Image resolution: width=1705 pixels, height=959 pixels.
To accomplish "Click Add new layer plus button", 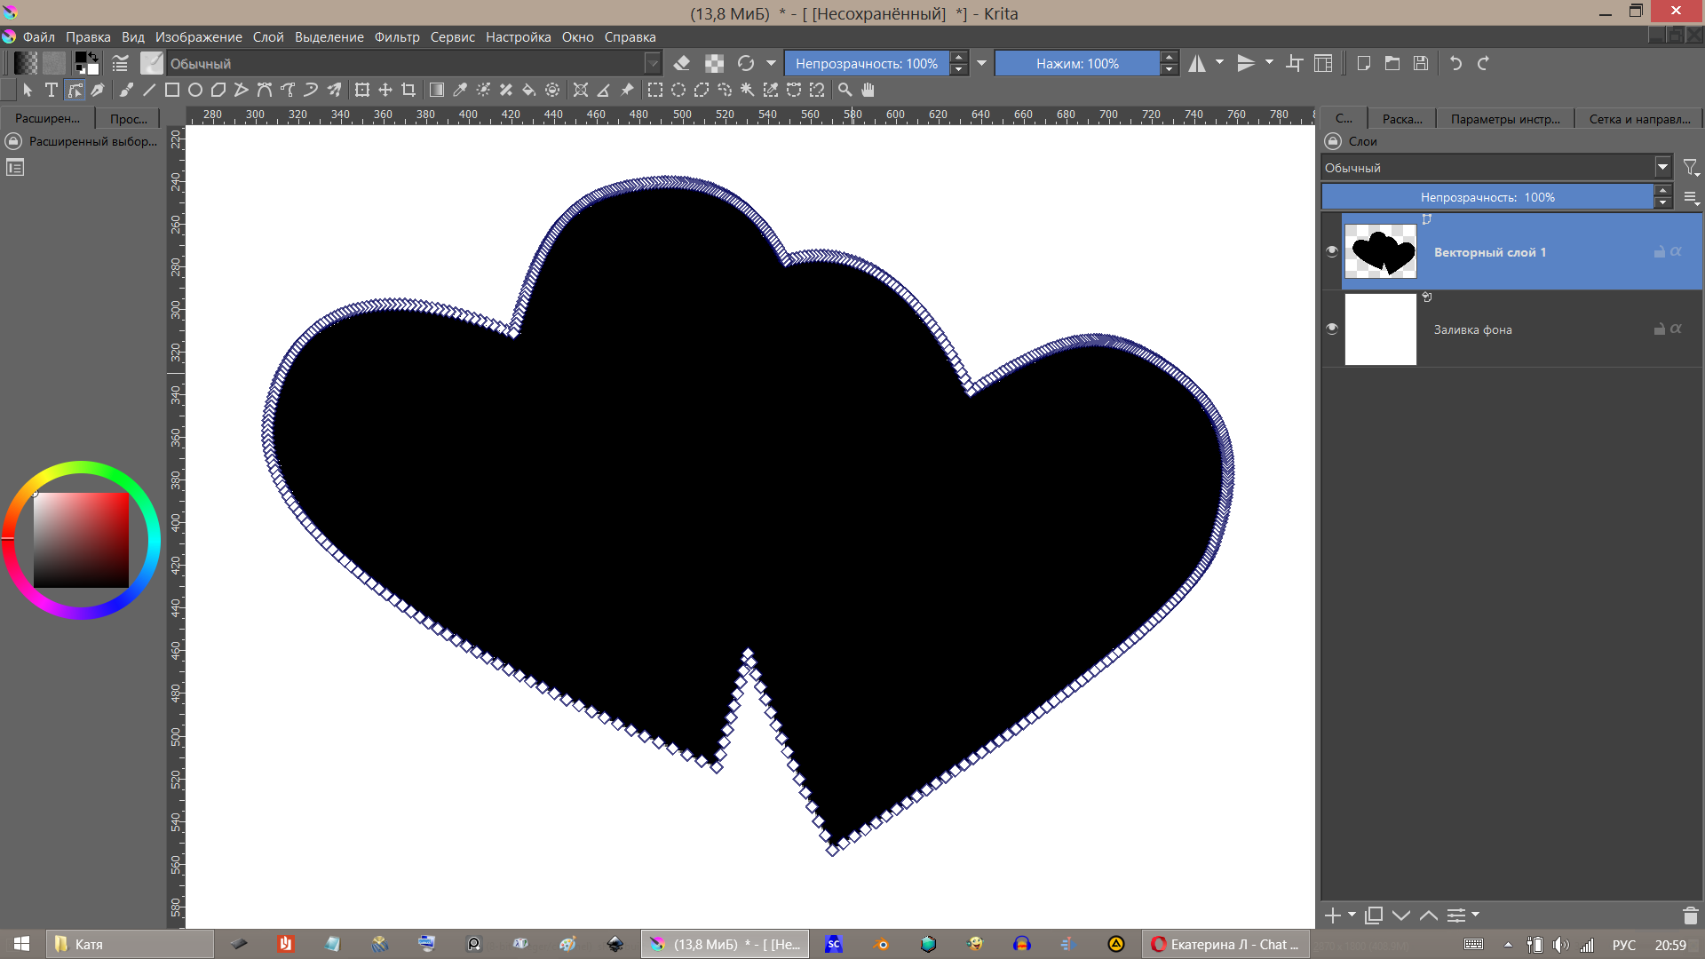I will 1332,915.
